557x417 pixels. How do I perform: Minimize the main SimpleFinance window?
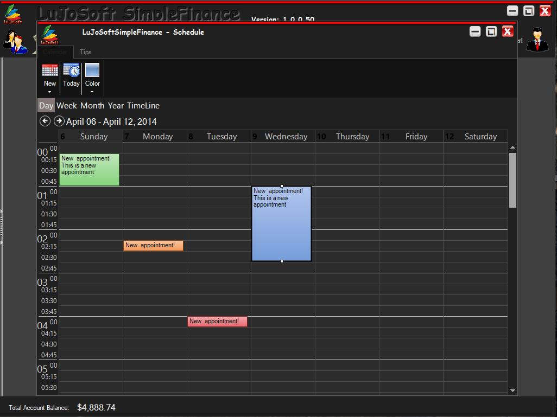pyautogui.click(x=512, y=11)
